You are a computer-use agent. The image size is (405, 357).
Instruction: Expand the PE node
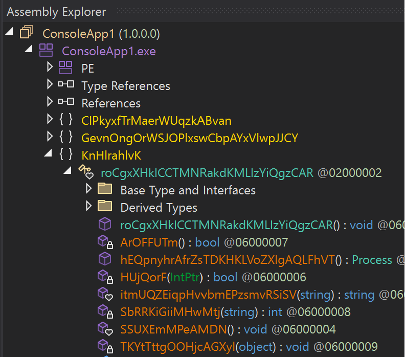50,68
